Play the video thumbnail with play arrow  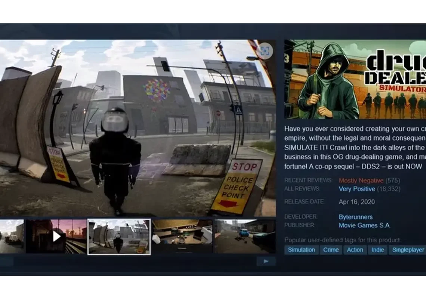[56, 237]
